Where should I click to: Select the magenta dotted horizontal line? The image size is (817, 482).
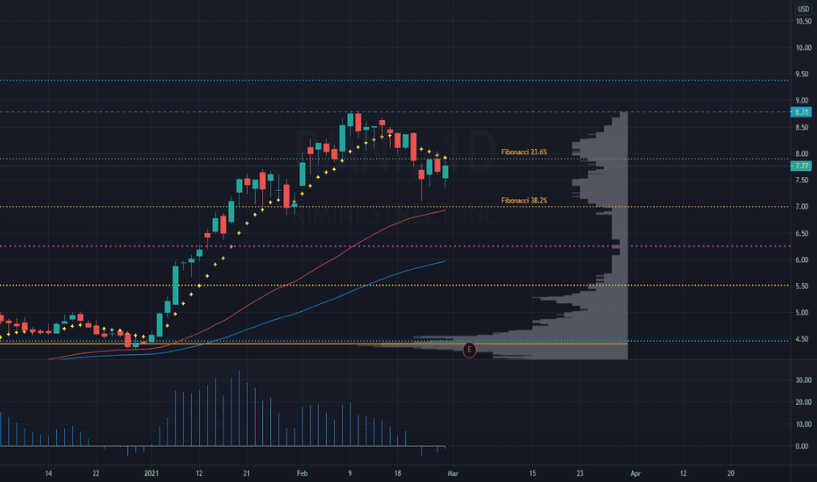tap(394, 246)
